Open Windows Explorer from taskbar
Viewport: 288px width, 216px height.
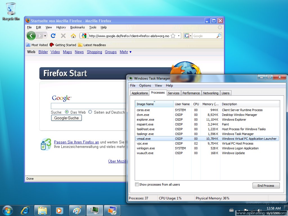(42, 210)
